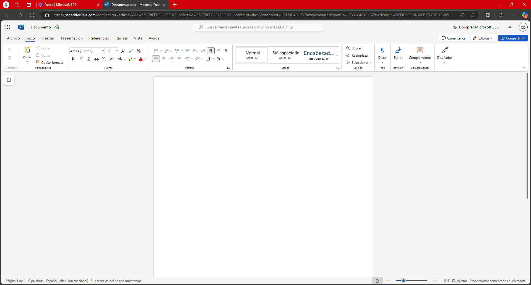531x285 pixels.
Task: Expand the Edición mode dropdown
Action: [x=483, y=38]
